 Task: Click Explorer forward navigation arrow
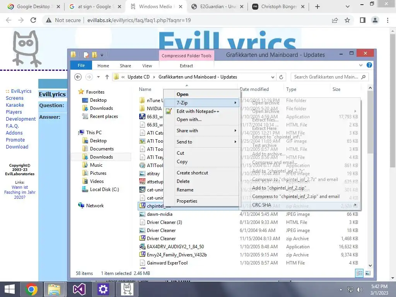pos(89,77)
